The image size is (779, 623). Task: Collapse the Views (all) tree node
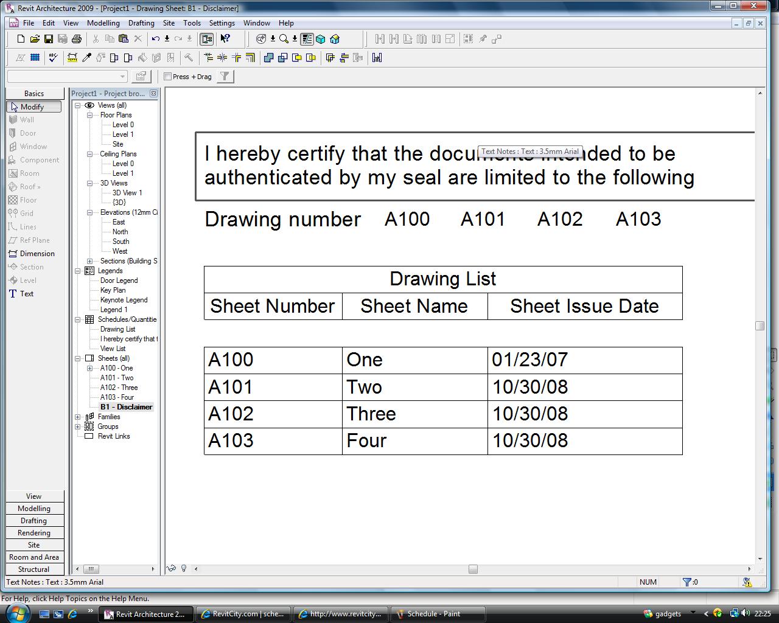click(x=78, y=105)
